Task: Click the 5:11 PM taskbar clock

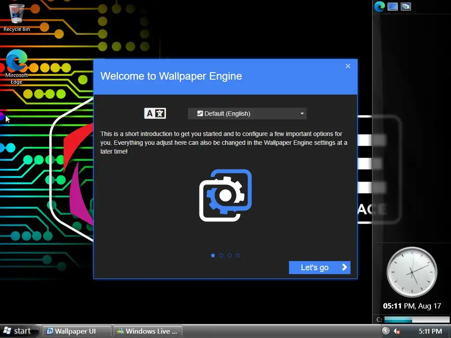Action: (430, 331)
